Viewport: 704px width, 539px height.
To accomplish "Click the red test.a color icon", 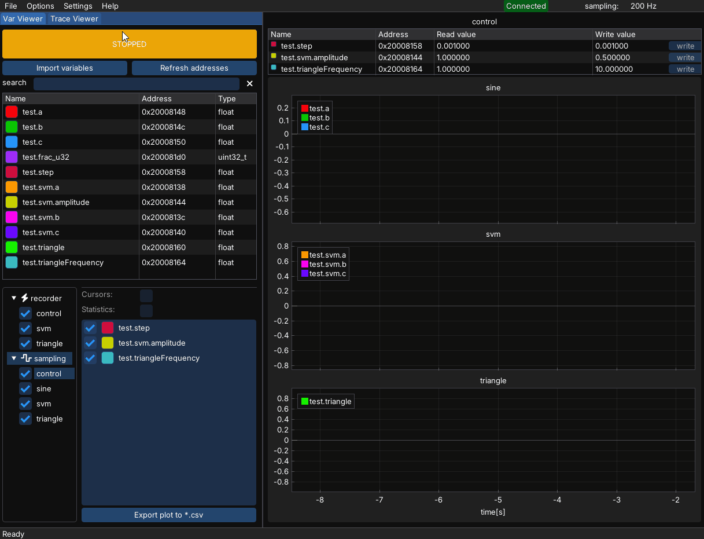I will 12,112.
